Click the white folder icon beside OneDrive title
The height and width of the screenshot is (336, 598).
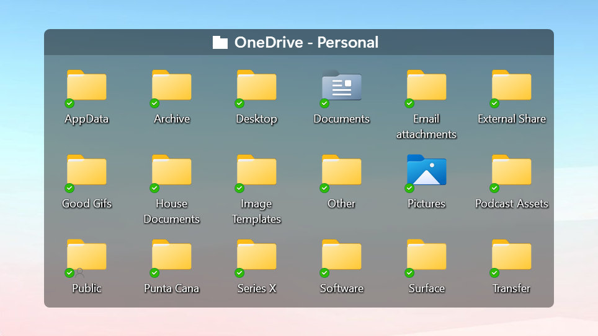pyautogui.click(x=220, y=43)
